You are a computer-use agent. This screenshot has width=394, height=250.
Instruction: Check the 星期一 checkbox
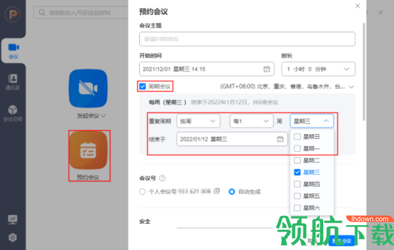coord(297,149)
